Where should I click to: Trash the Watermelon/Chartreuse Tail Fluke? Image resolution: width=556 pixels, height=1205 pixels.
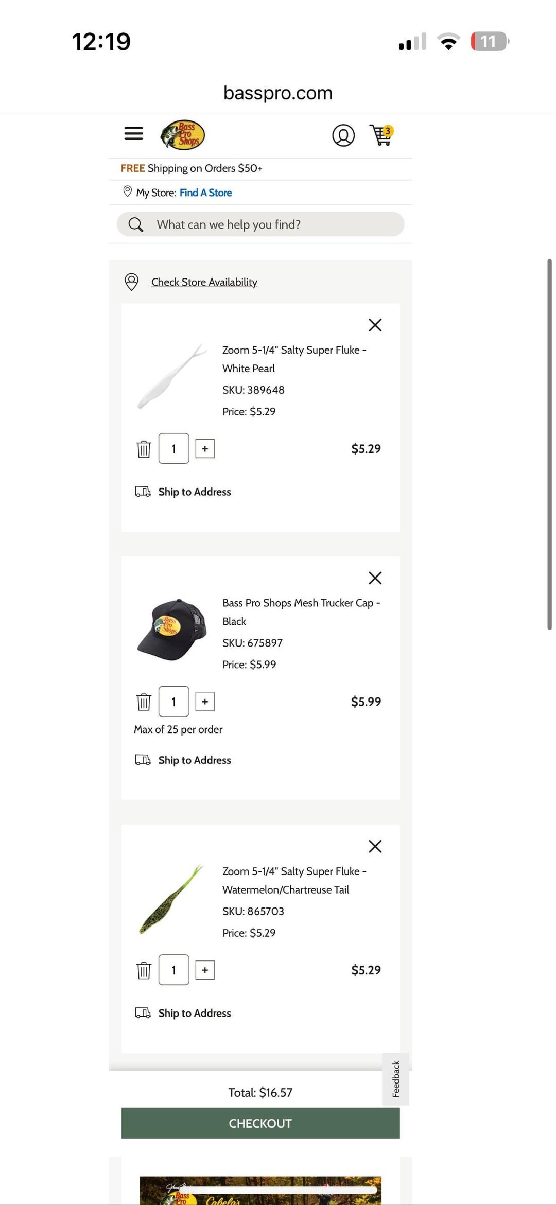tap(144, 970)
